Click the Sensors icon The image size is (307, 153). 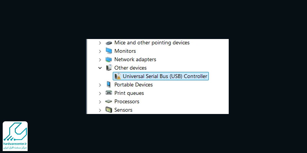tap(109, 110)
